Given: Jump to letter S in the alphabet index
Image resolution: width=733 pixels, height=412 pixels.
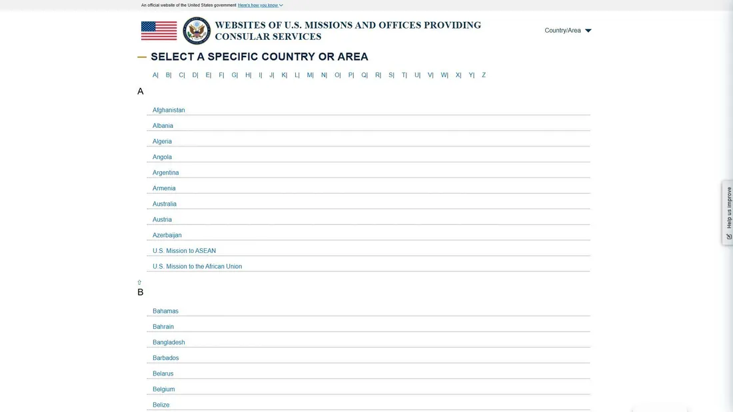Looking at the screenshot, I should tap(391, 75).
